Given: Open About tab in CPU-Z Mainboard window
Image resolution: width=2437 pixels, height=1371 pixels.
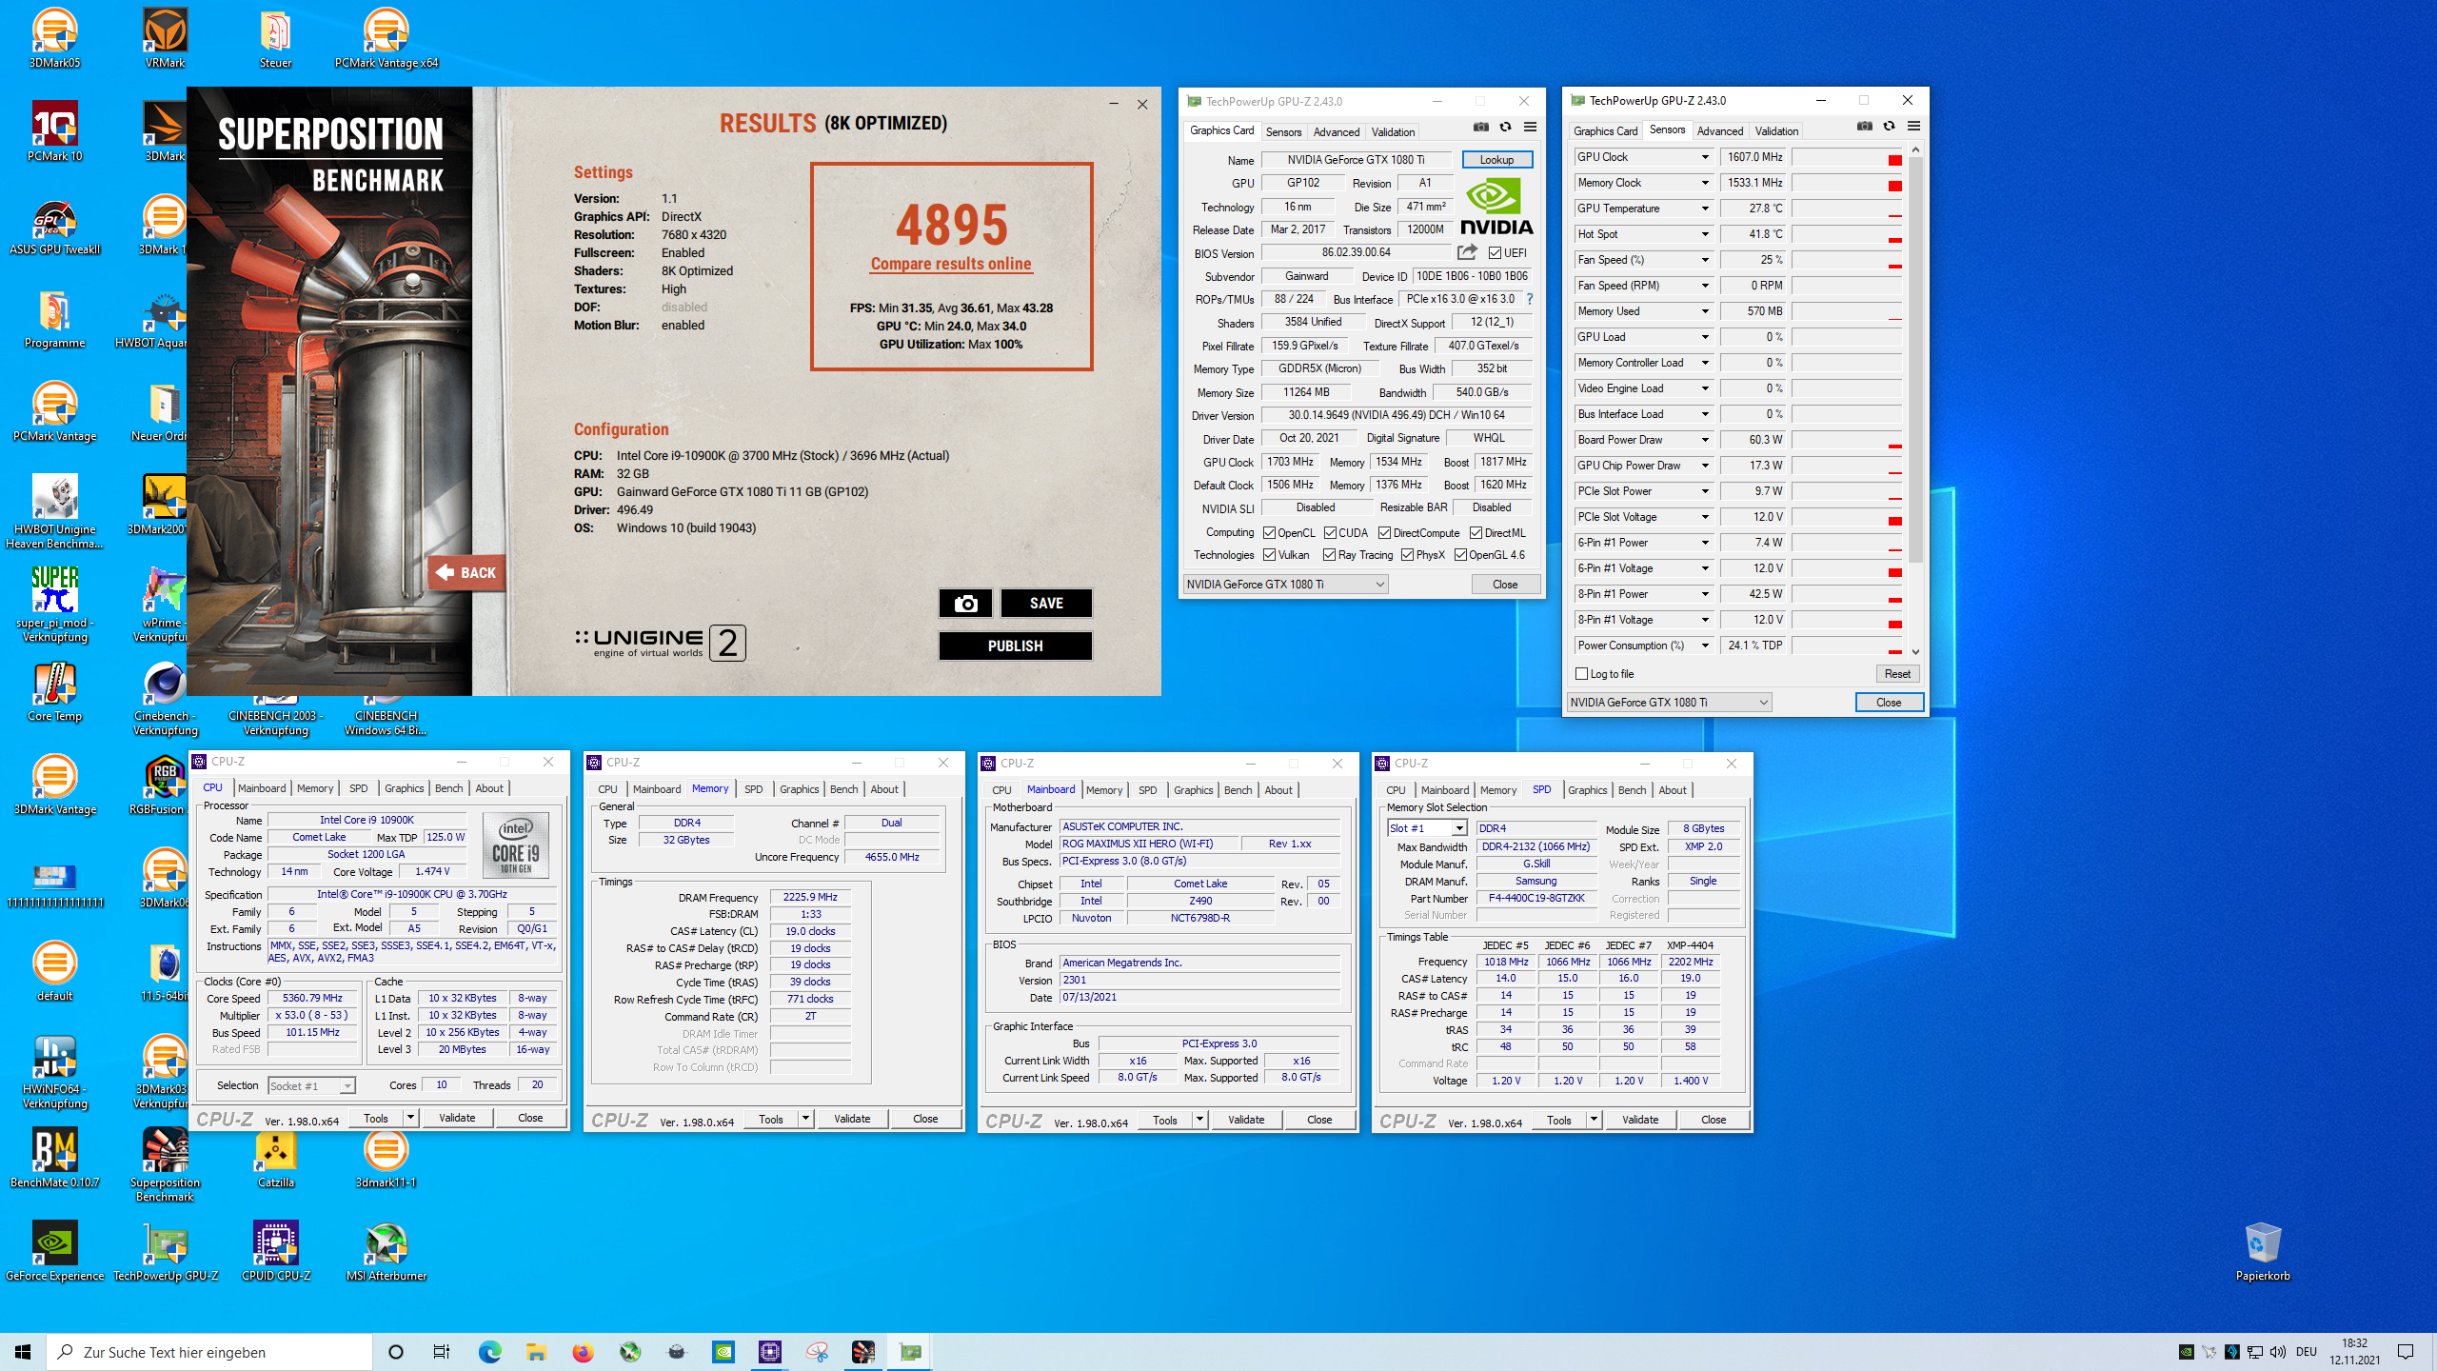Looking at the screenshot, I should point(1278,790).
